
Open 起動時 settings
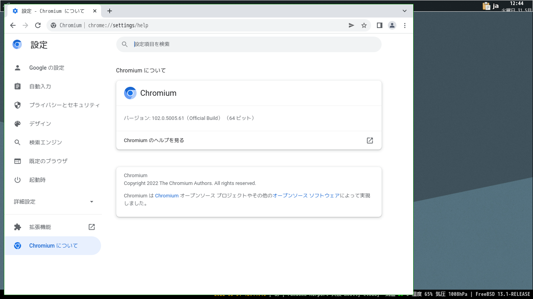point(53,180)
